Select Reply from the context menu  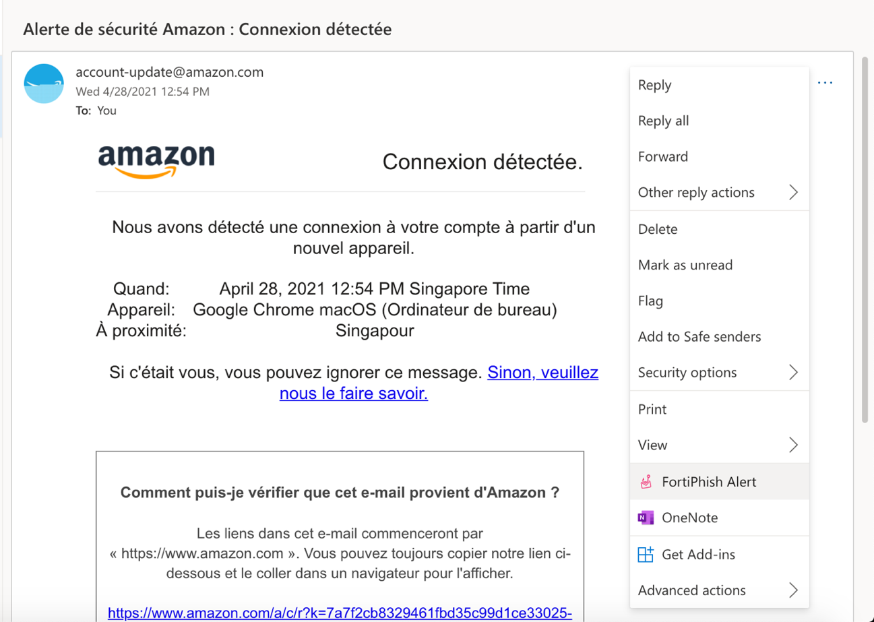tap(654, 85)
